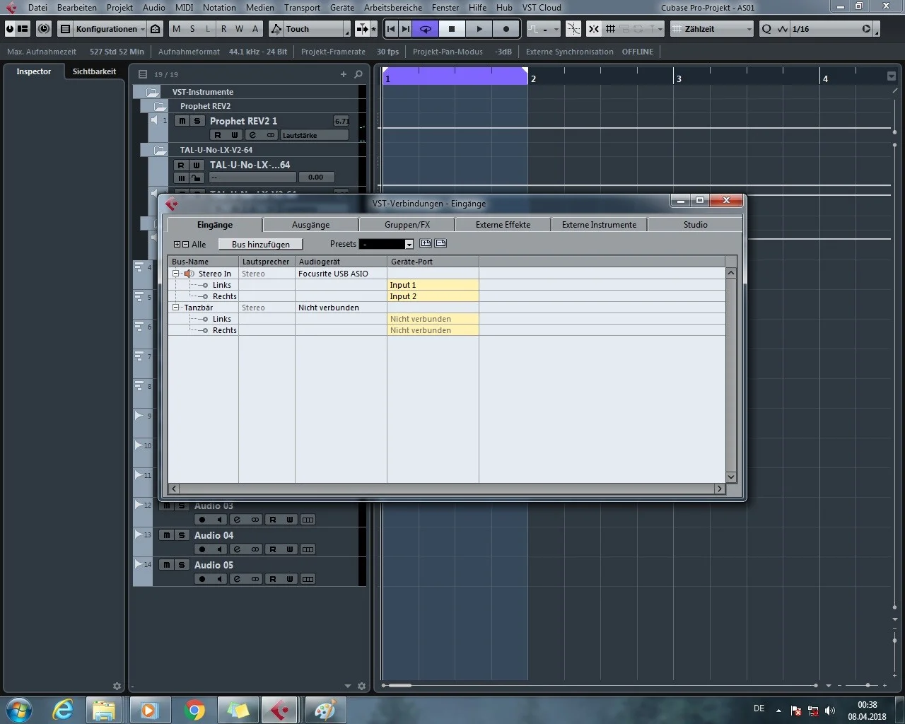Enable record on Audio 05 track

(202, 579)
